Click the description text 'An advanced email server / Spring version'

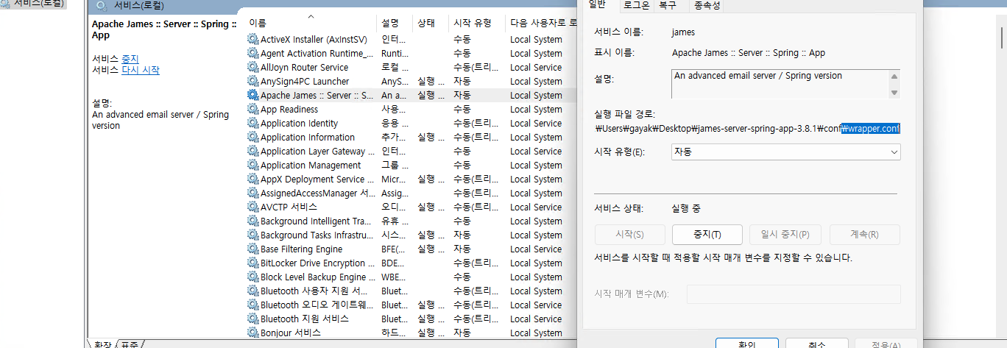(758, 76)
